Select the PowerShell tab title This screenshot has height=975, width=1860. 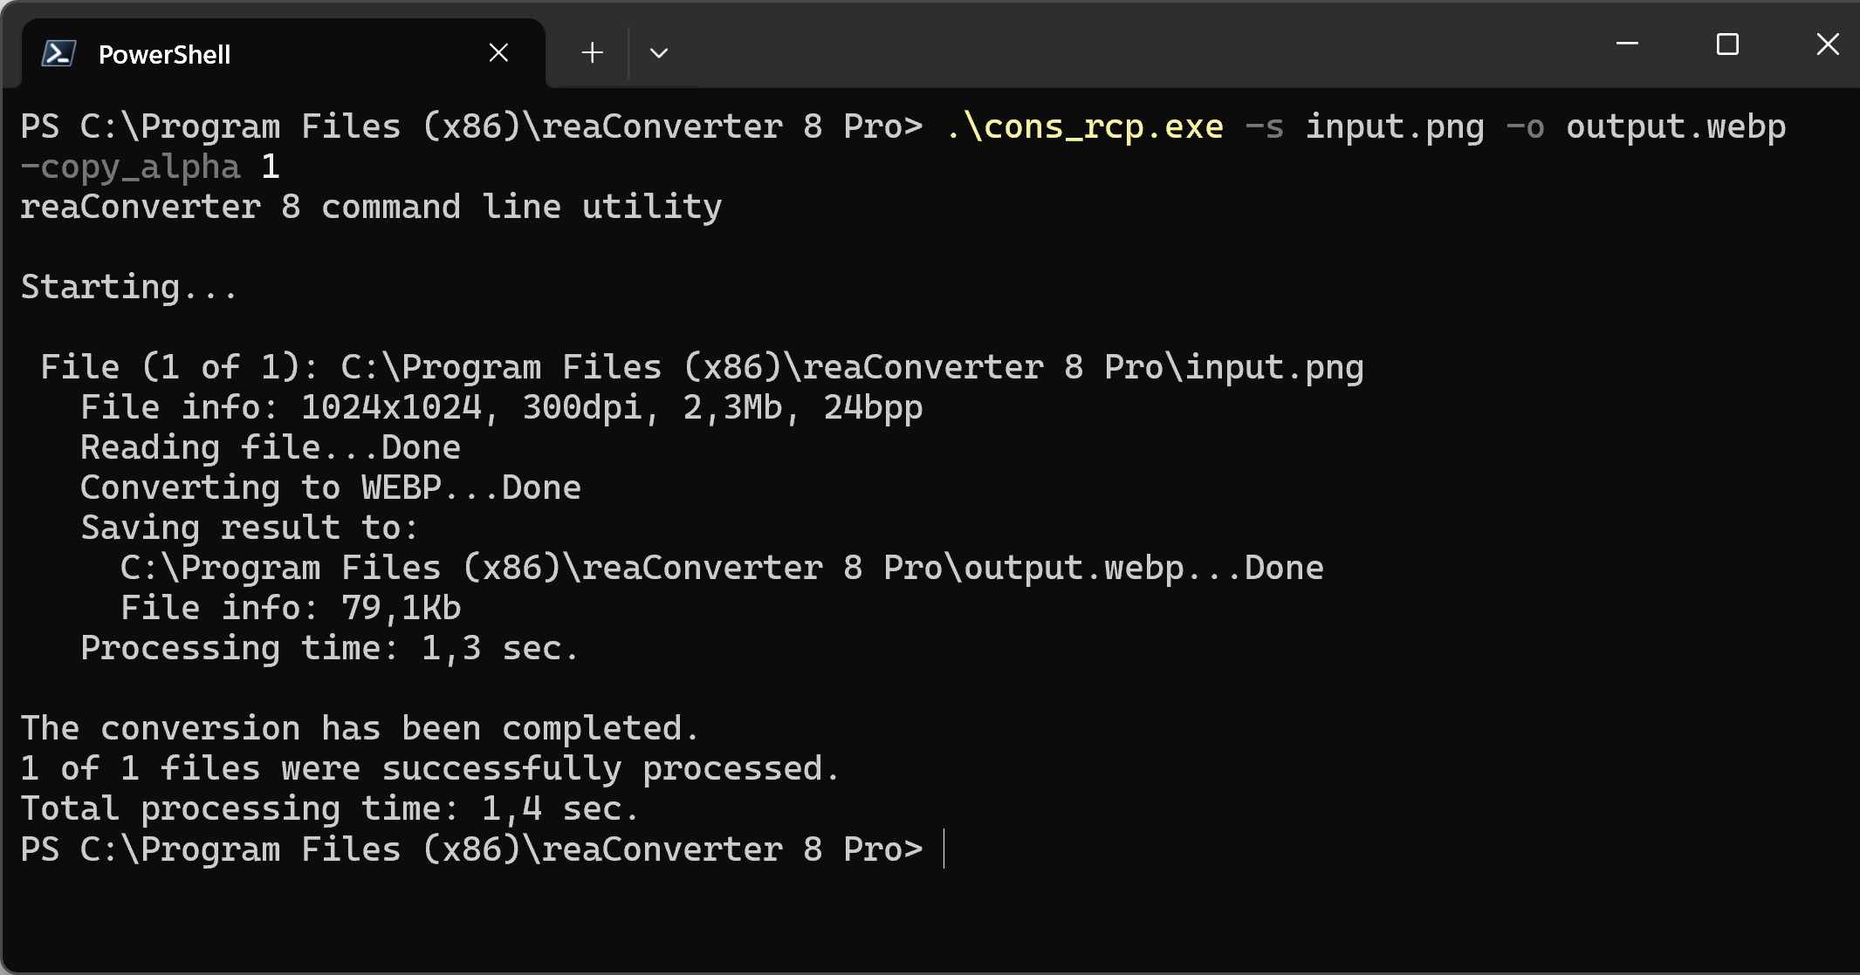[x=164, y=54]
